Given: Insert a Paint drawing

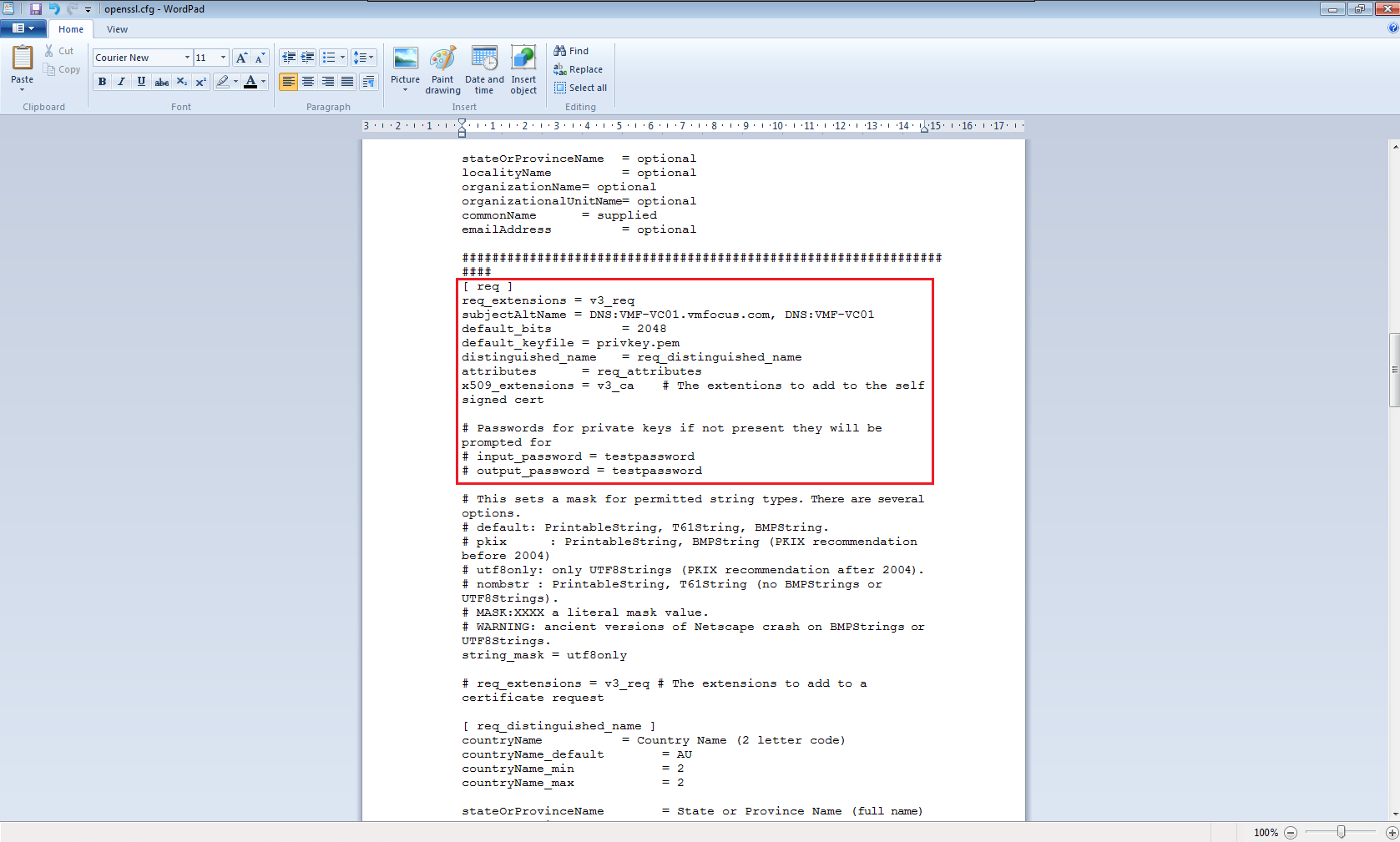Looking at the screenshot, I should pyautogui.click(x=442, y=70).
